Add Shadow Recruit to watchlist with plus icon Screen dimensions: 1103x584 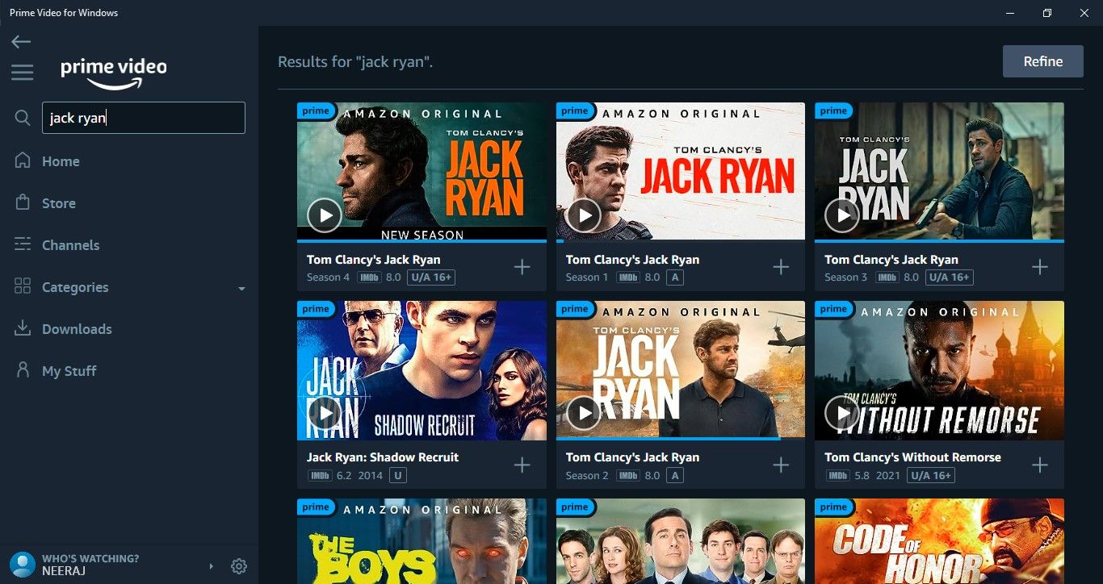point(522,465)
